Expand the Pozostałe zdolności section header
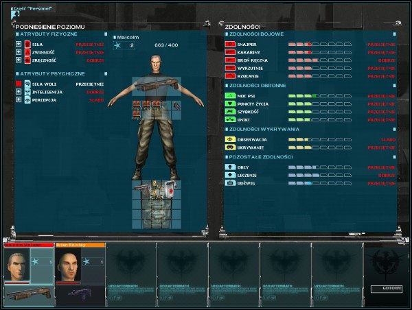Viewport: 412px width, 310px height. click(227, 157)
